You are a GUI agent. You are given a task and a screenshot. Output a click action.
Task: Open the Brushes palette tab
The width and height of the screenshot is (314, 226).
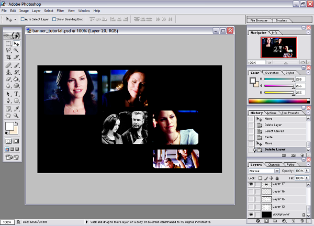[x=281, y=20]
